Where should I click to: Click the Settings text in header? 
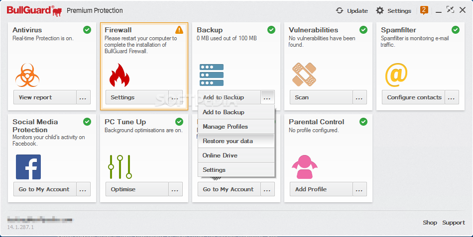(x=399, y=11)
